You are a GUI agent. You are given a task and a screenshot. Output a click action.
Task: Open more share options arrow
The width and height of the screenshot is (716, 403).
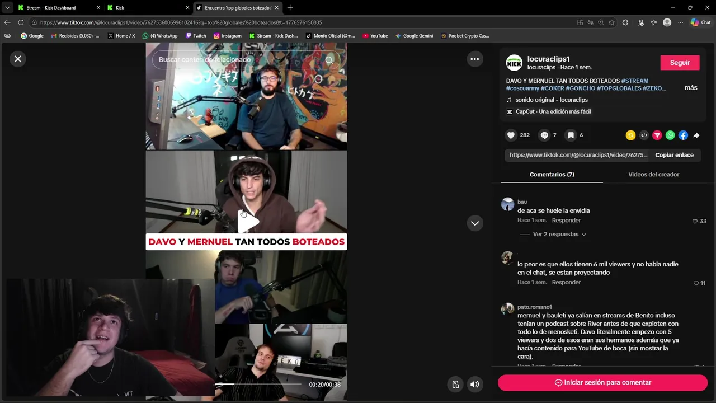(696, 135)
